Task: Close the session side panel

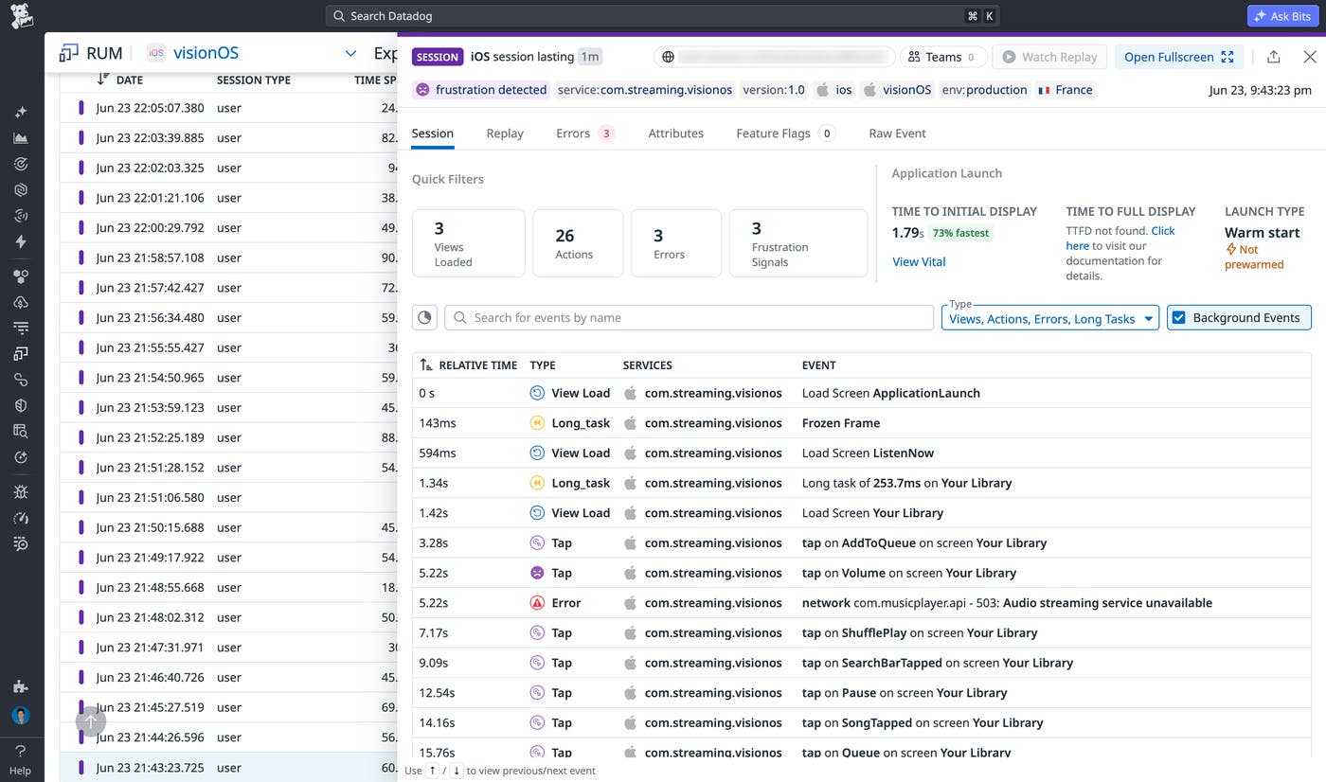Action: tap(1309, 57)
